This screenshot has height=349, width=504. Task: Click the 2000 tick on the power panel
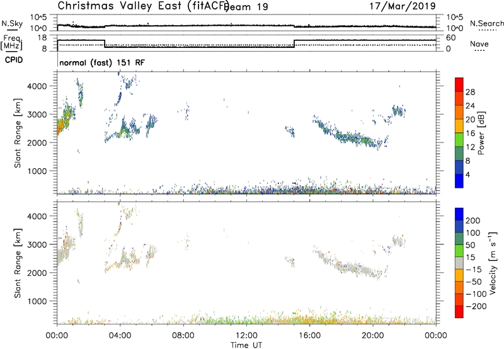(37, 142)
